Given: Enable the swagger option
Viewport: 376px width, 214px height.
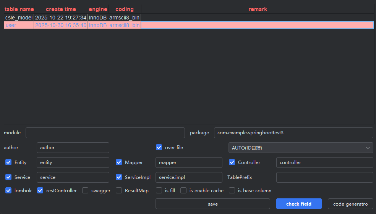Looking at the screenshot, I should pyautogui.click(x=85, y=190).
